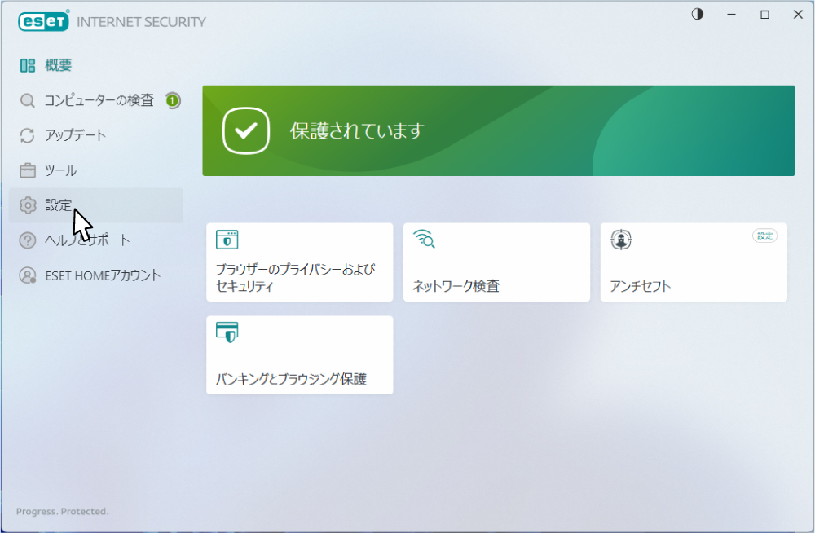Click the 保護されています status banner
The width and height of the screenshot is (815, 533).
click(x=498, y=130)
